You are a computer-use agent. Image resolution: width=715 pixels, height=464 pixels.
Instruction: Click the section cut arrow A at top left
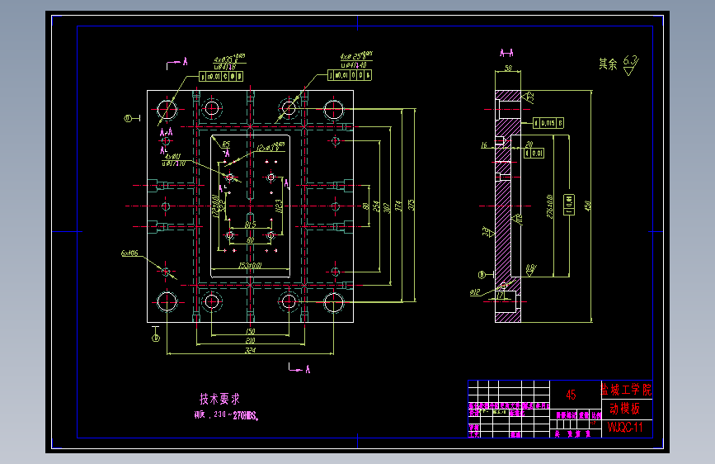(x=177, y=64)
